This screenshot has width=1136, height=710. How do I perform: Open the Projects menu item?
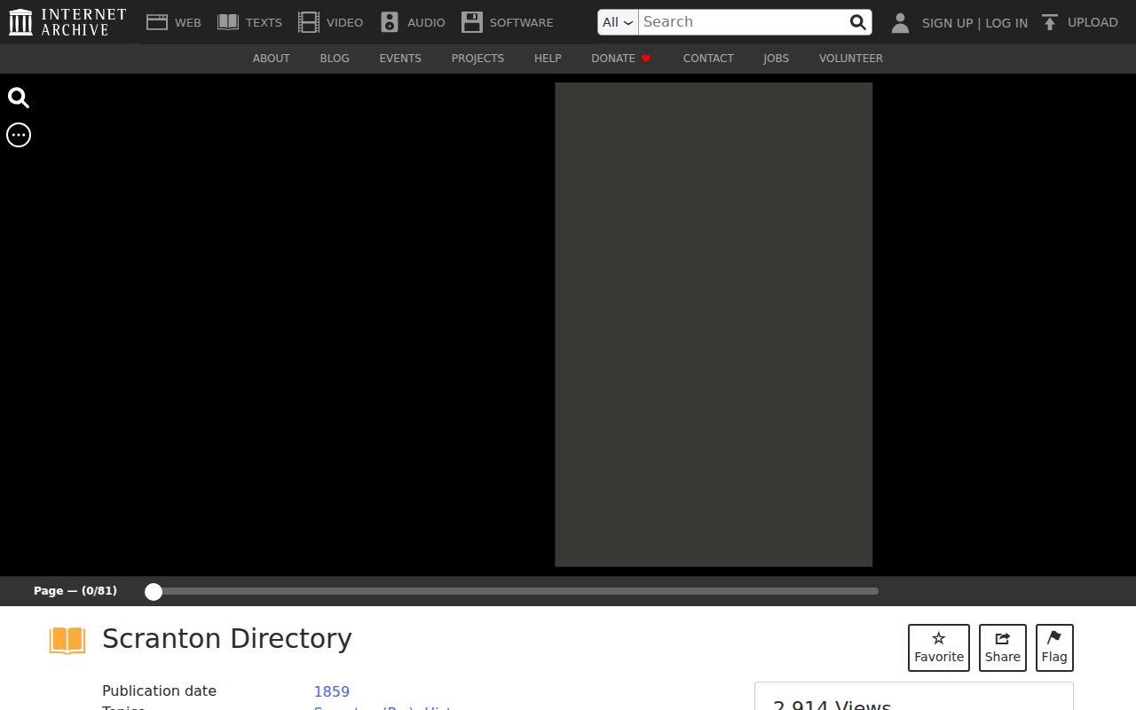(477, 59)
